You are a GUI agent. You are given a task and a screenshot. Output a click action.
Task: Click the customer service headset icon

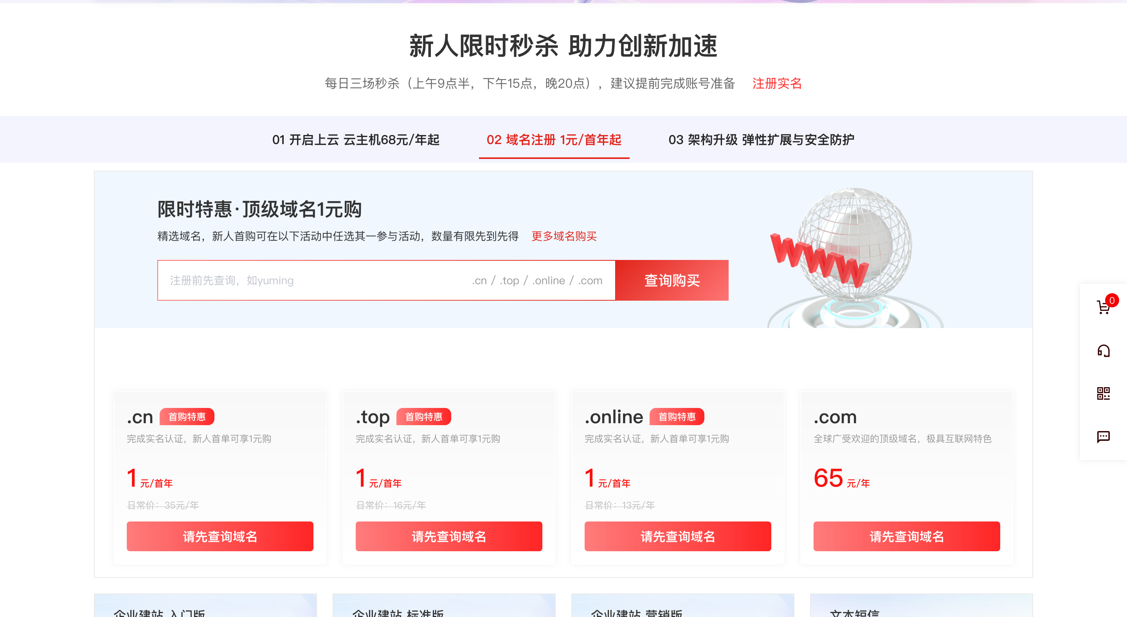pos(1104,350)
